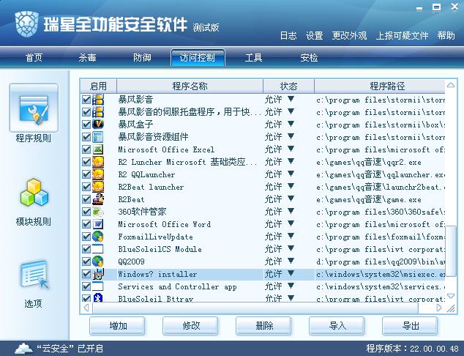Click the 暴风影音 program icon in first row

[x=98, y=100]
